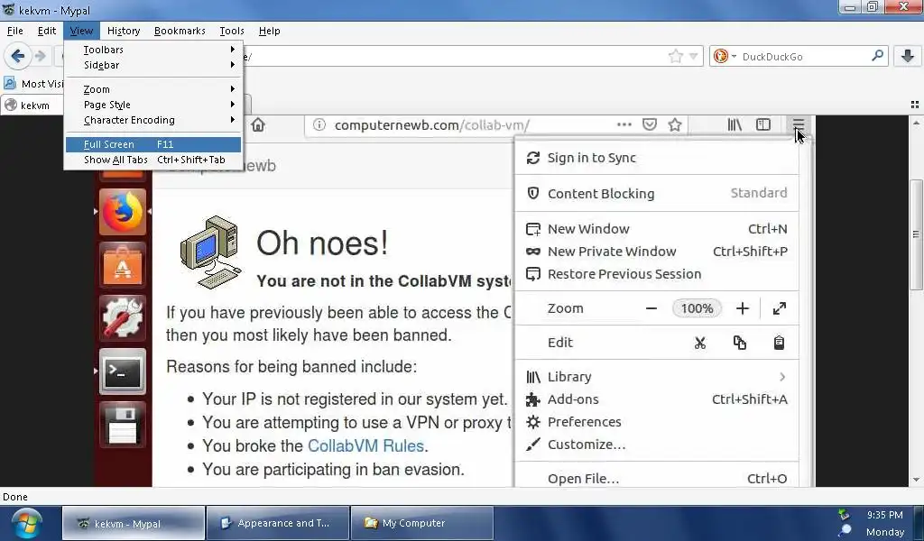
Task: Click the Cut scissors icon
Action: click(700, 343)
